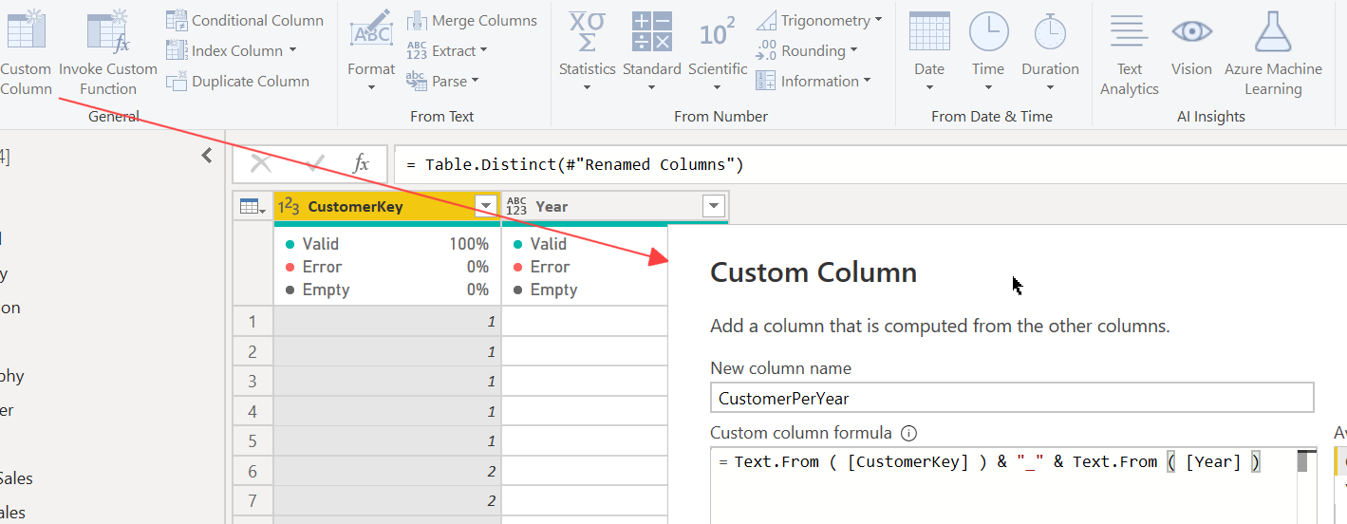The image size is (1347, 524).
Task: Click the Error 0% quality line
Action: point(387,267)
